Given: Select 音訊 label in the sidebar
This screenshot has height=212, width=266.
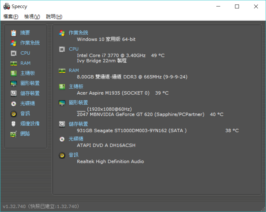Looking at the screenshot, I should point(25,113).
